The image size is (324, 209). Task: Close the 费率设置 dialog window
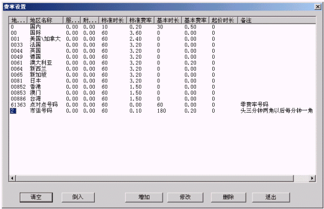pyautogui.click(x=318, y=7)
